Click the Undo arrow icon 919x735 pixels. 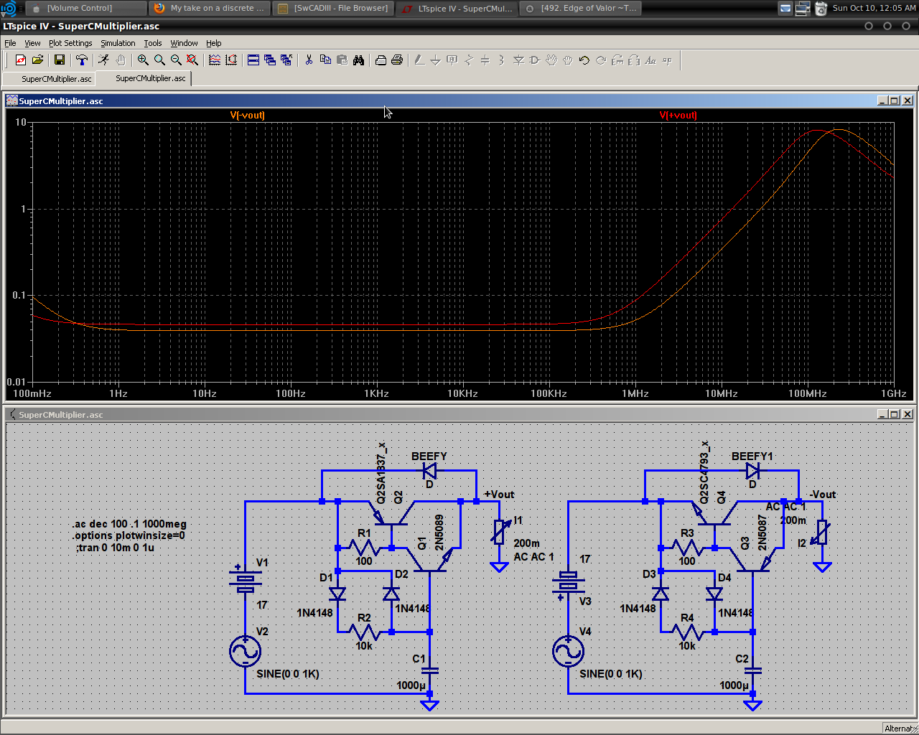[x=584, y=60]
